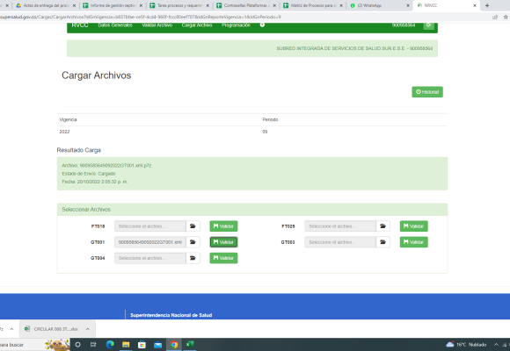Bookmark this page with the star icon
Screen dimensions: 510x351
506,17
